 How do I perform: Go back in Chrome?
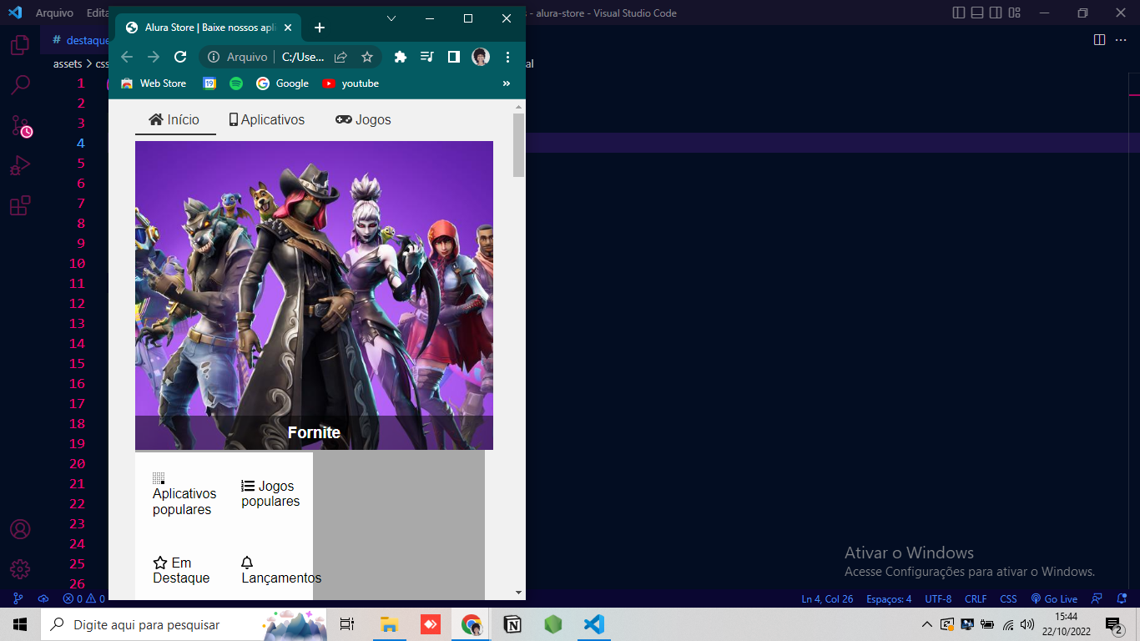click(x=127, y=57)
